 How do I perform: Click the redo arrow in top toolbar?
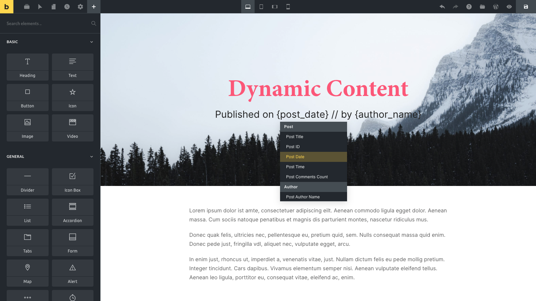tap(456, 7)
